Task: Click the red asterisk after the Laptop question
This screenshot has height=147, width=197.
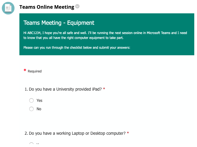Action: 128,133
